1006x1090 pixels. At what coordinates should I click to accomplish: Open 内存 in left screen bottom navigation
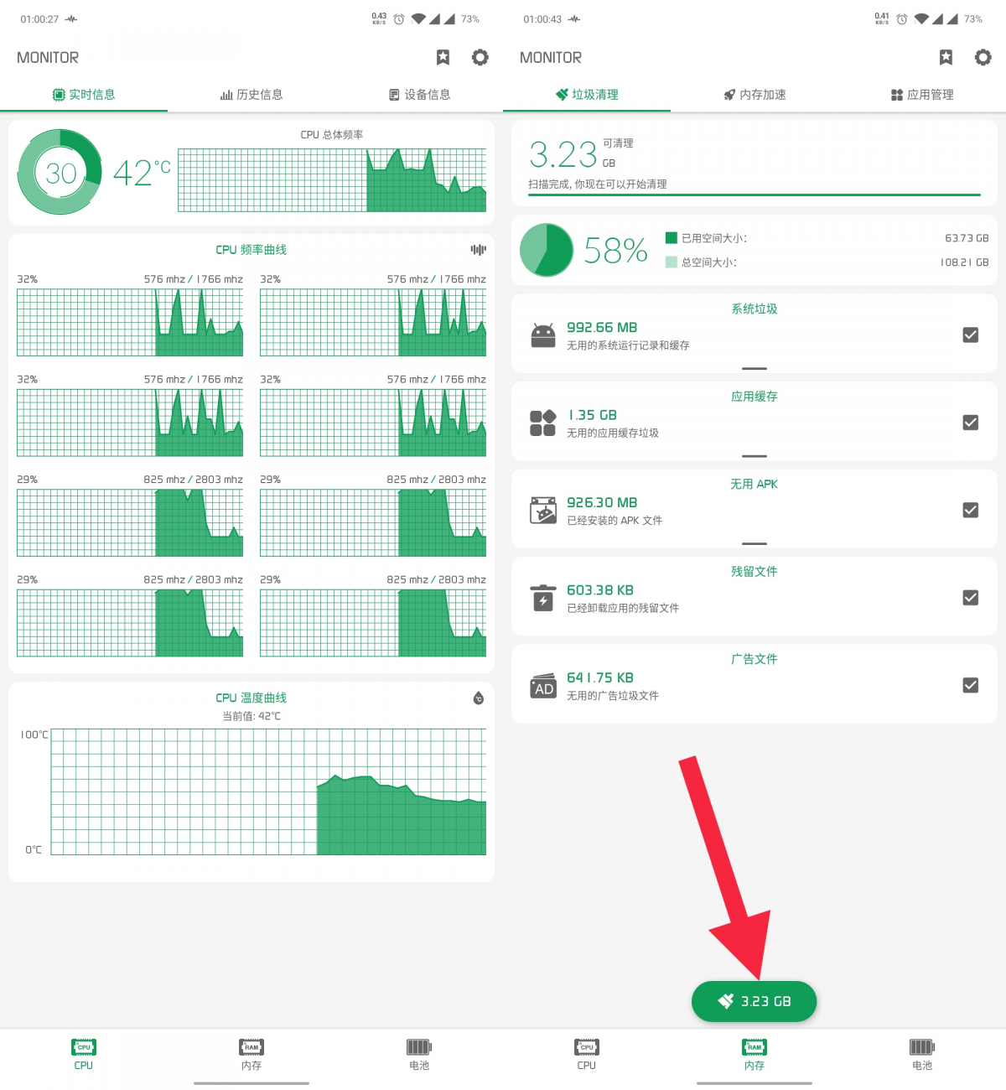click(251, 1054)
